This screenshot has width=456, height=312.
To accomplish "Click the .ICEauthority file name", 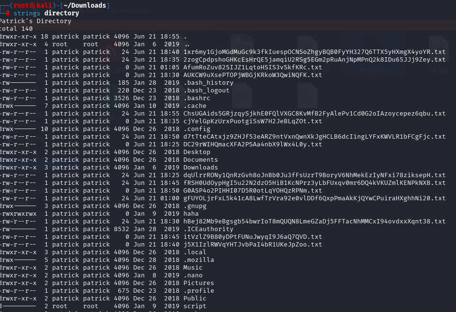I will point(208,229).
